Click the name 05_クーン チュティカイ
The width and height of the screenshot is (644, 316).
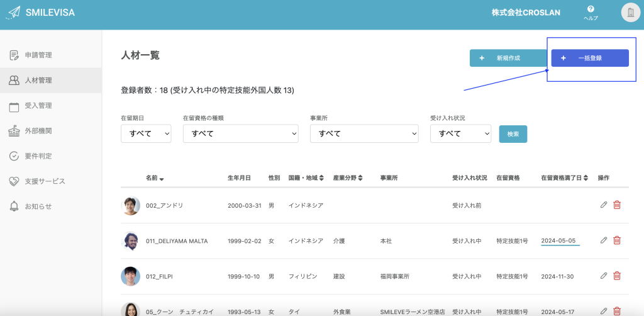pos(179,312)
